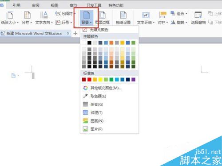
Task: Pick black in the theme colors row
Action: pos(89,43)
